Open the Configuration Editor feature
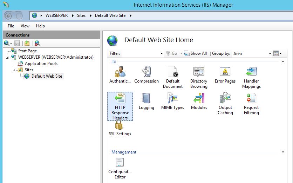This screenshot has width=293, height=183. [120, 168]
